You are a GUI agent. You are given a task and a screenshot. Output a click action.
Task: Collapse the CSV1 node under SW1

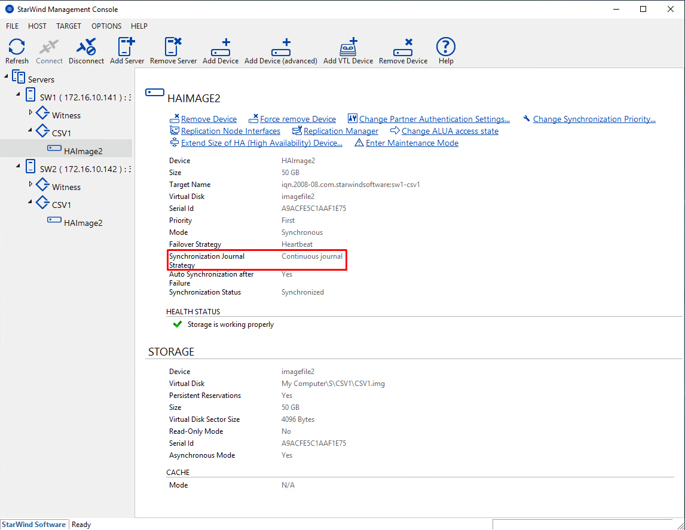click(x=30, y=130)
